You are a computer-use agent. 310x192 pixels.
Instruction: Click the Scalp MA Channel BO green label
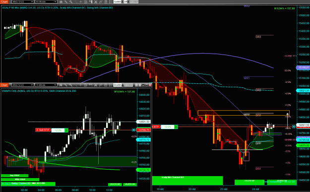point(187,181)
